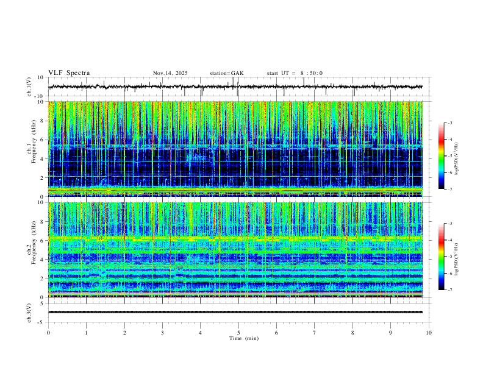Click time axis tick label "9"
Viewport: 483px width, 373px height.
(390, 333)
